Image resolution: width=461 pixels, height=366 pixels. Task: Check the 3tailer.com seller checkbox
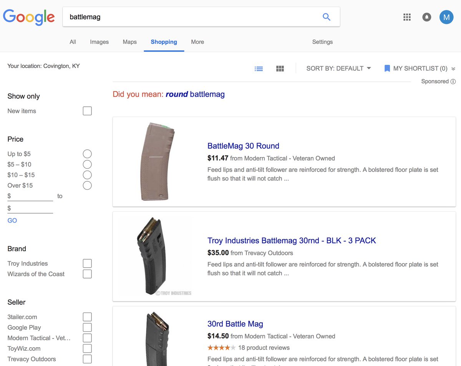point(87,317)
